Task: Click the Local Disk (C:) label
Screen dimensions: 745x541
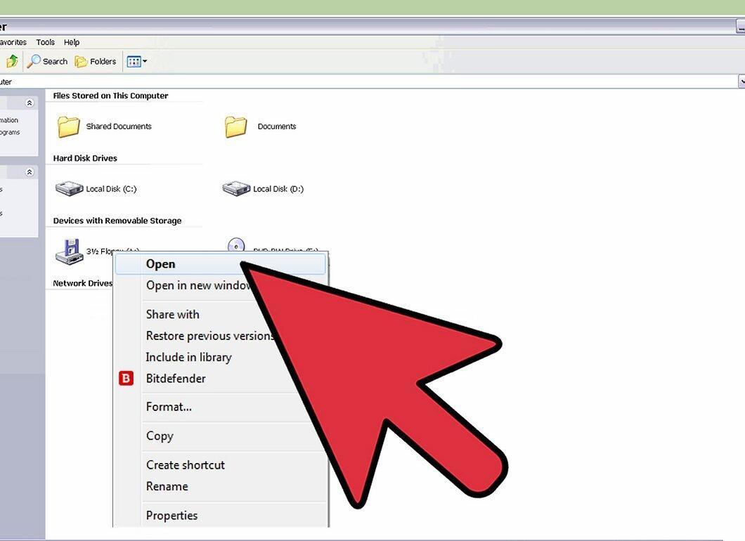Action: click(111, 189)
